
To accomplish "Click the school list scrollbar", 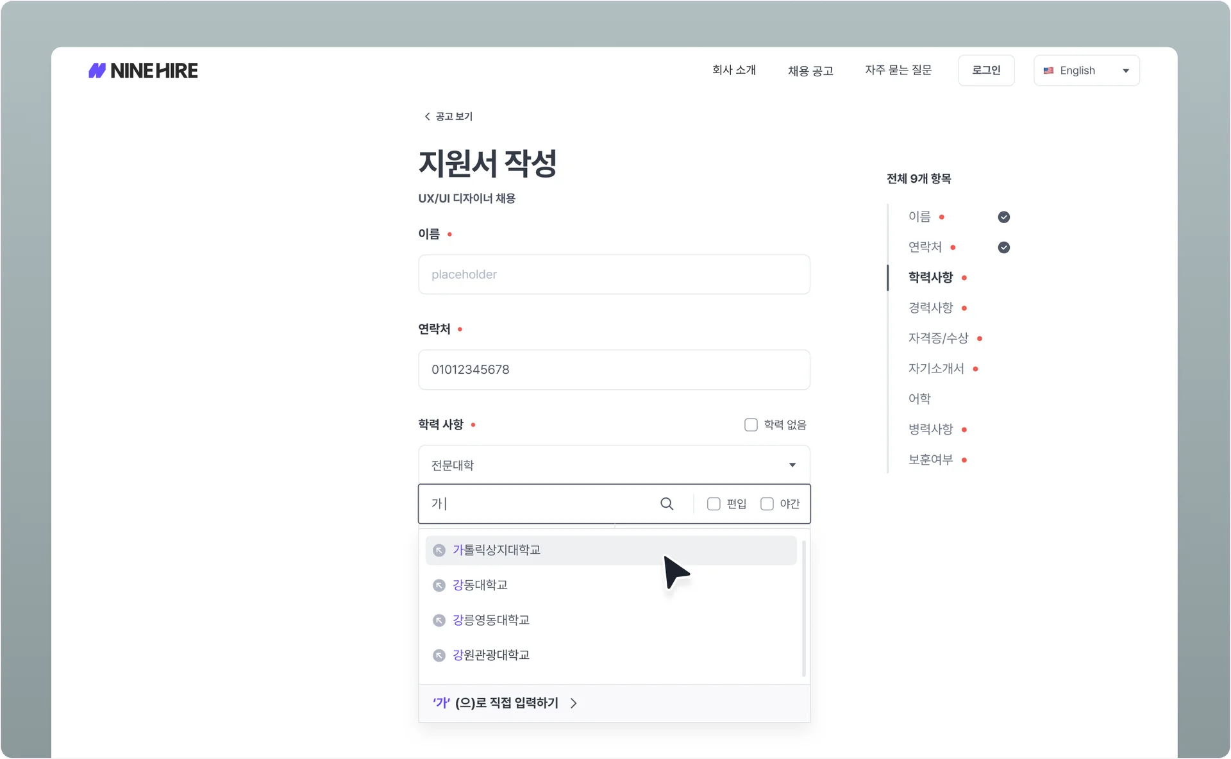I will (803, 608).
